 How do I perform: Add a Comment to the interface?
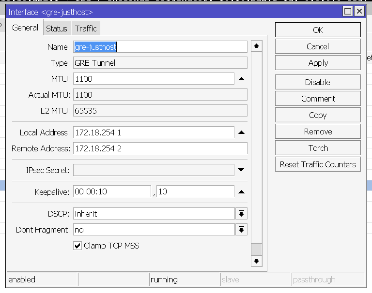318,99
